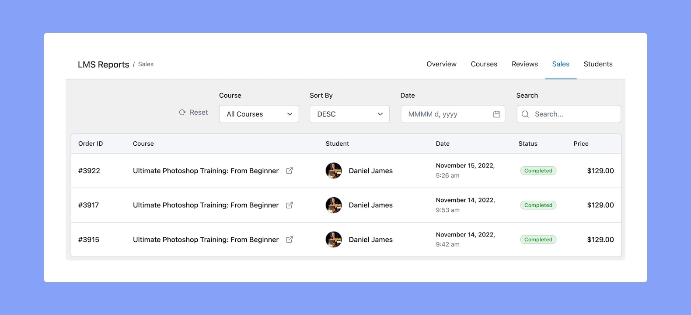Click the student name in order #3917 row
Viewport: 691px width, 315px height.
click(370, 205)
